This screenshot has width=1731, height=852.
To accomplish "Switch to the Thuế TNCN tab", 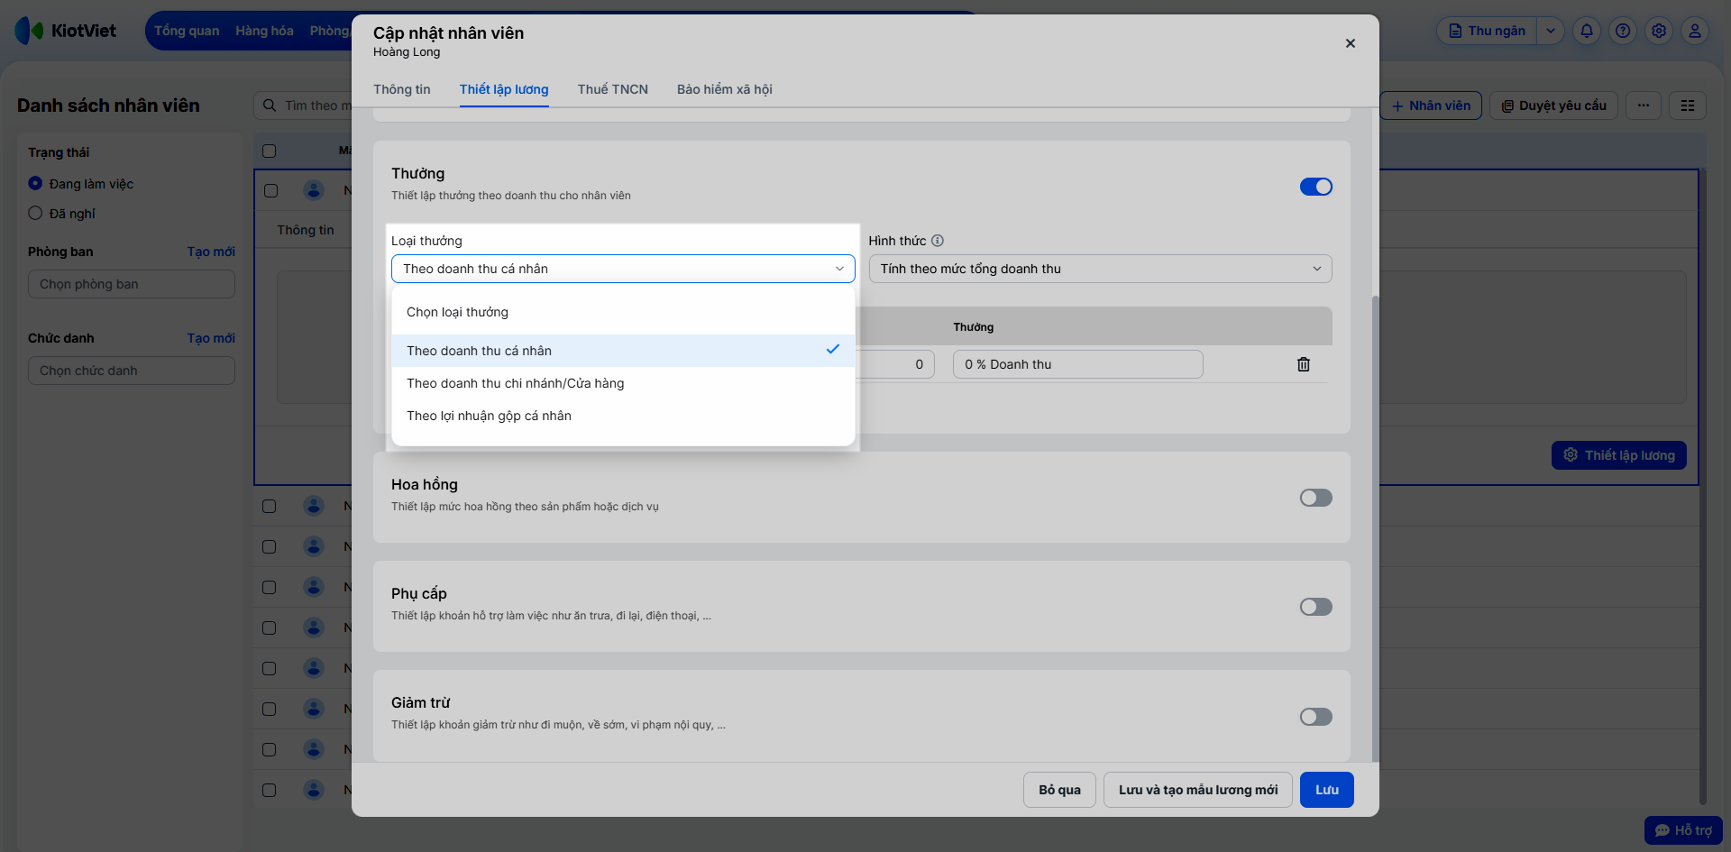I will (613, 89).
